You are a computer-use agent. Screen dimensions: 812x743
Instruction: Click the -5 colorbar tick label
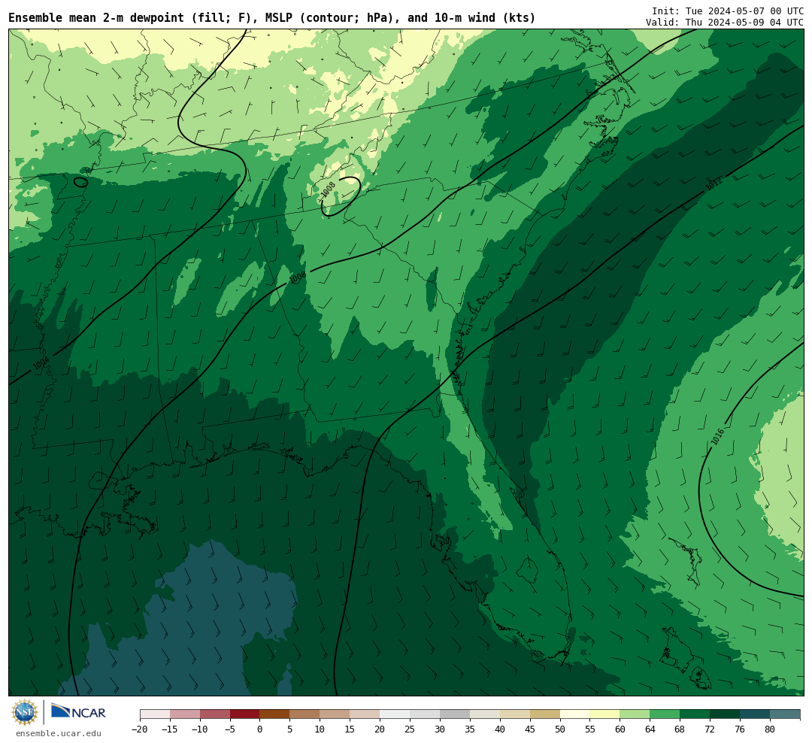(230, 729)
